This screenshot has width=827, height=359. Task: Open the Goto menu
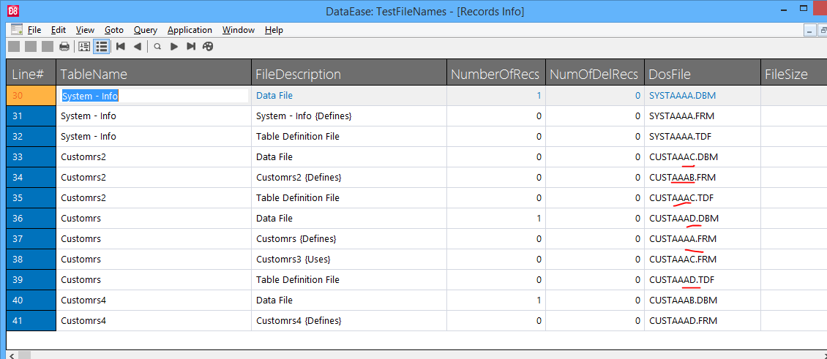coord(114,30)
